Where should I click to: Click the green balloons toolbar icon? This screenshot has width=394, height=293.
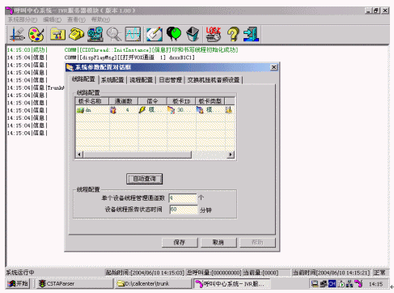pyautogui.click(x=174, y=34)
